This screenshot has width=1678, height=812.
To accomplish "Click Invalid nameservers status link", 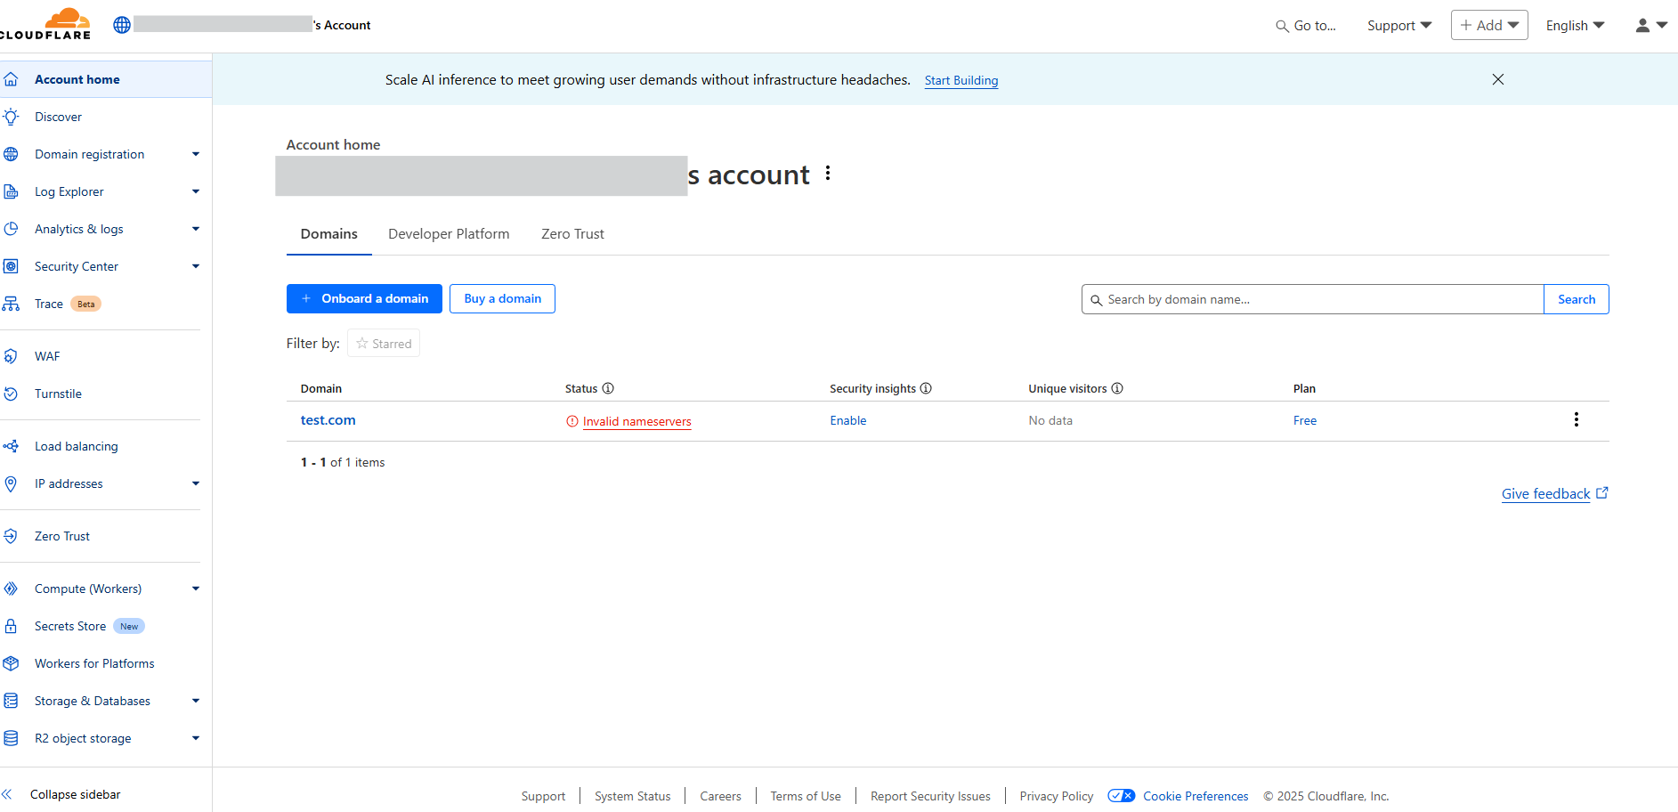I will 636,421.
